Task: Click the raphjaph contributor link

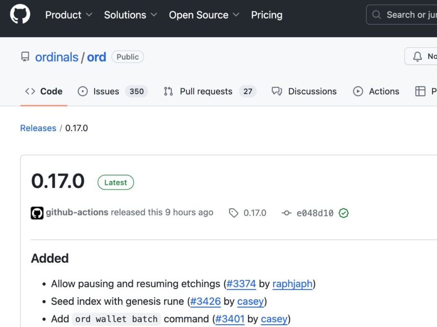Action: pos(292,284)
